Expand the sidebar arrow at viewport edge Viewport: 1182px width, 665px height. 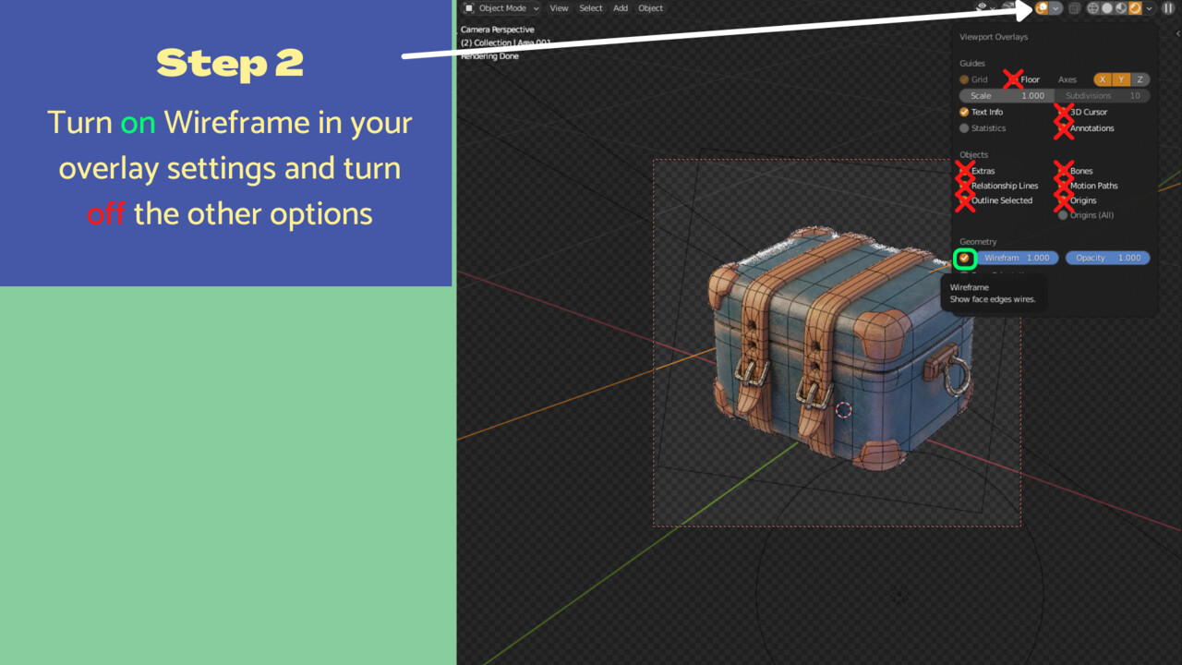point(1177,34)
